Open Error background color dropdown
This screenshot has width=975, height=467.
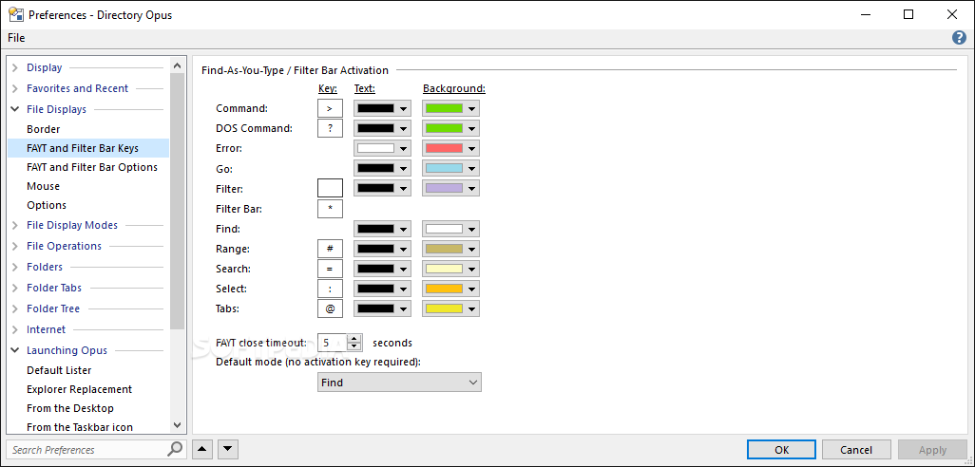pos(450,148)
